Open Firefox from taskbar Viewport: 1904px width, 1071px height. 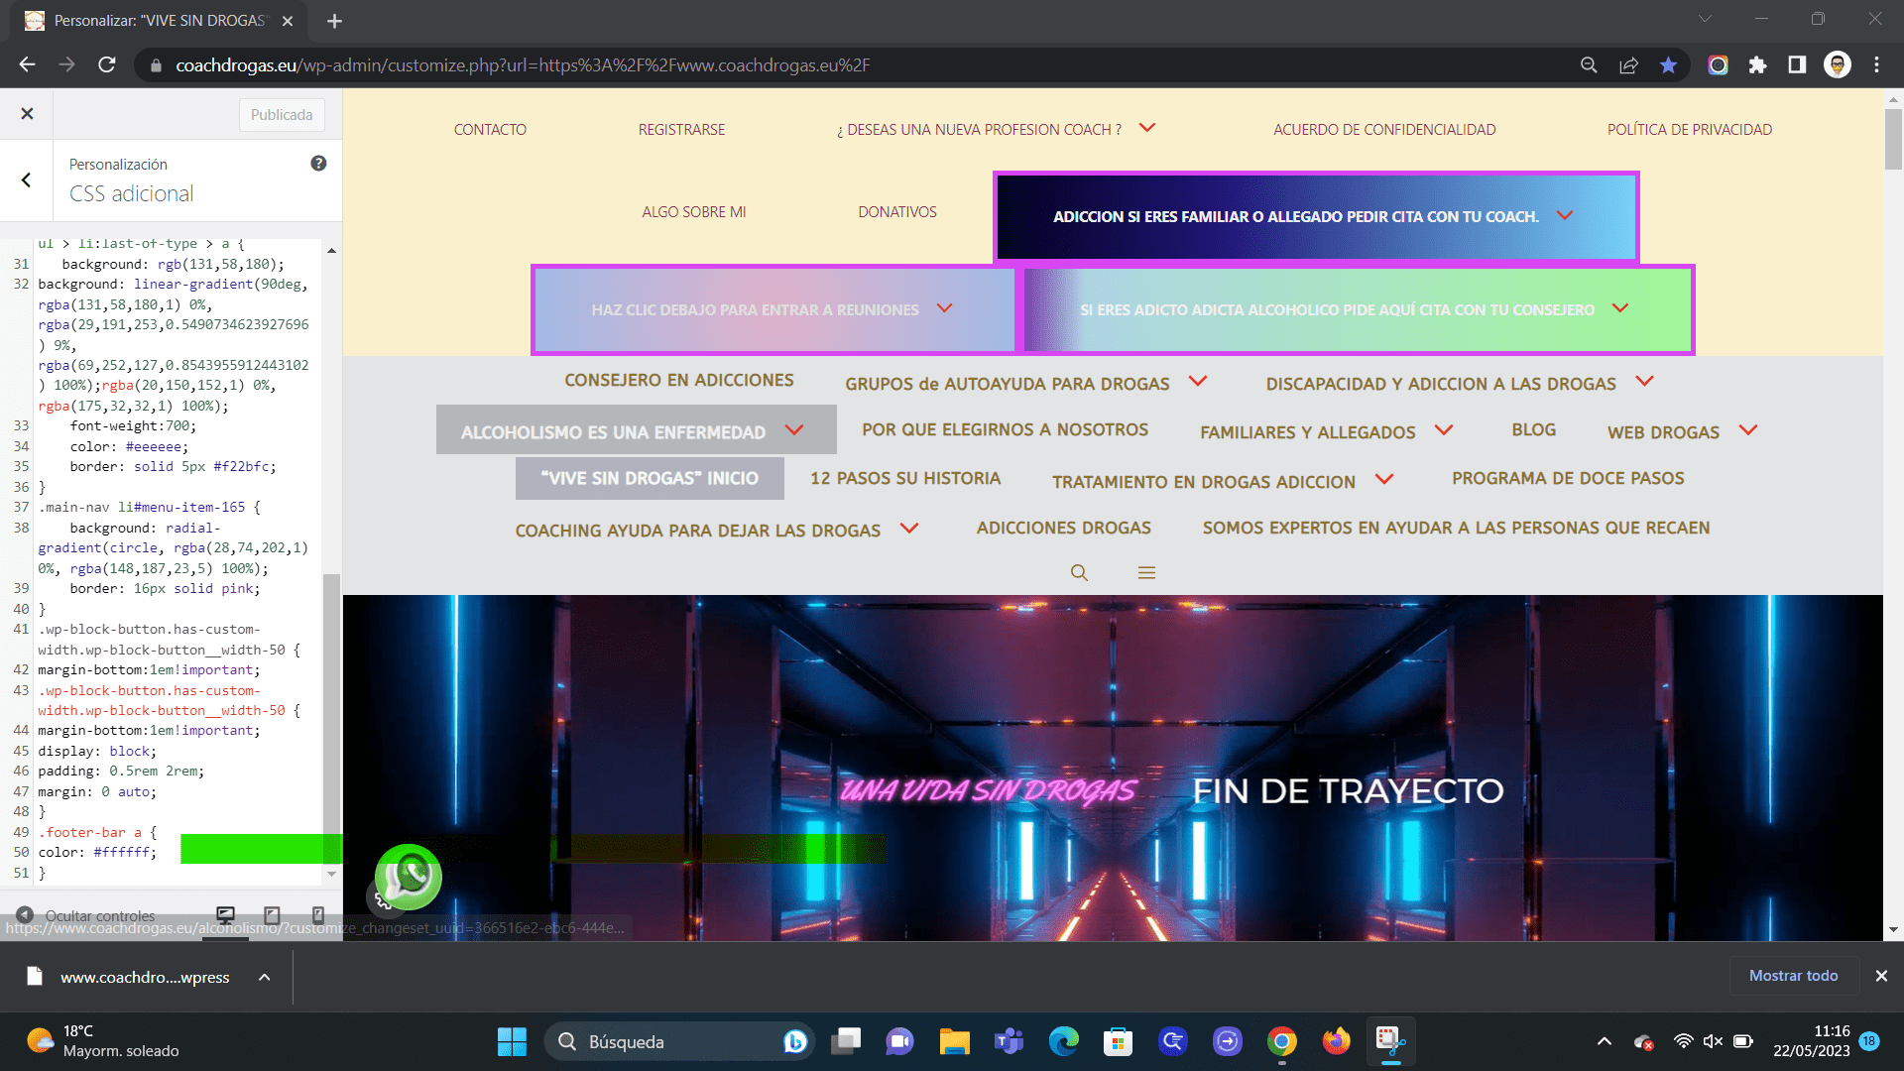tap(1336, 1041)
